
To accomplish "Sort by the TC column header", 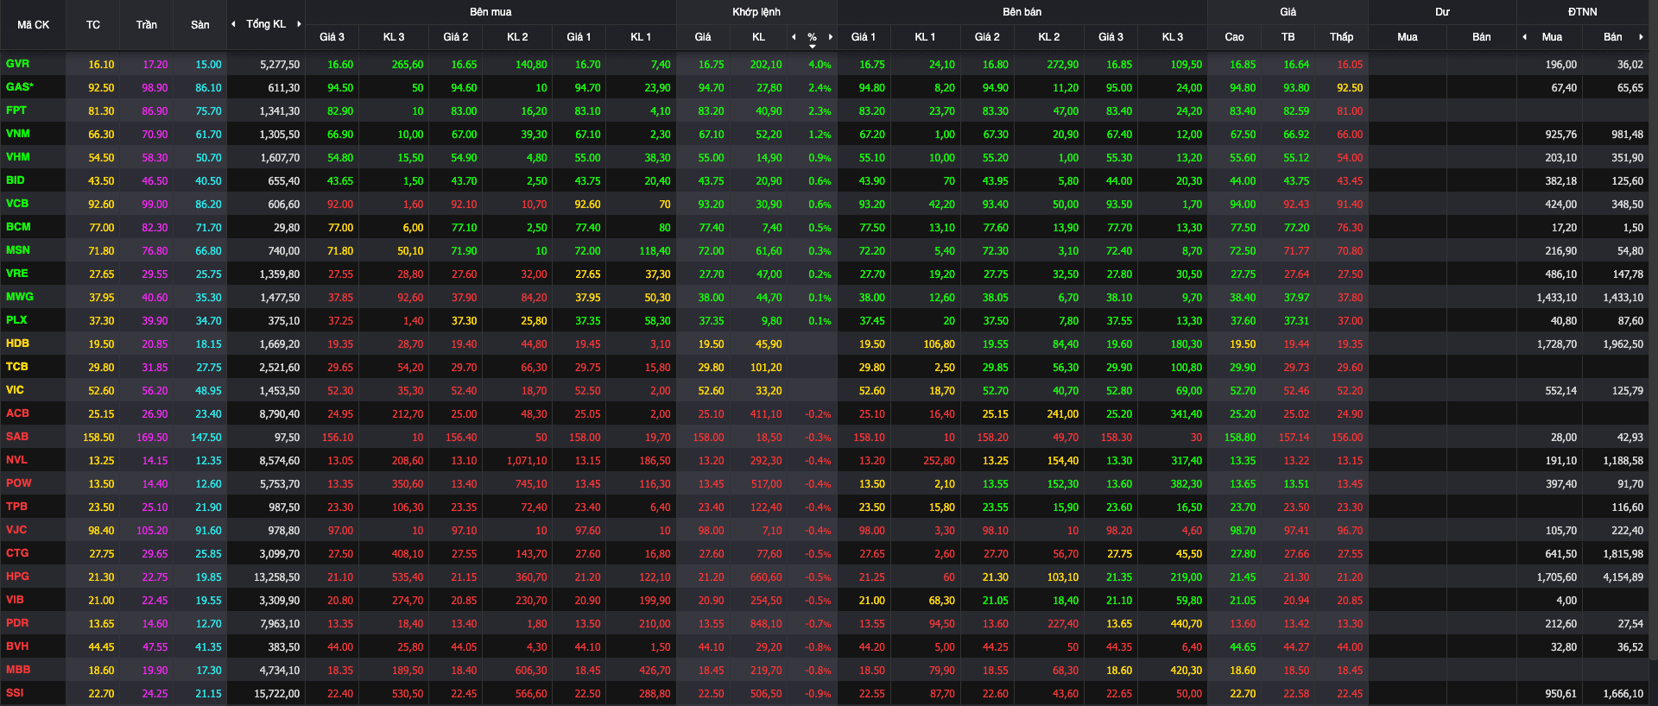I will [x=93, y=25].
